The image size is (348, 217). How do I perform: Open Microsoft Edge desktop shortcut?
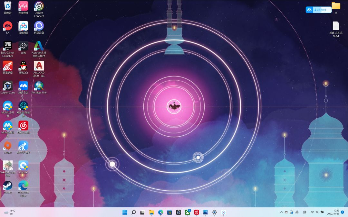click(23, 189)
